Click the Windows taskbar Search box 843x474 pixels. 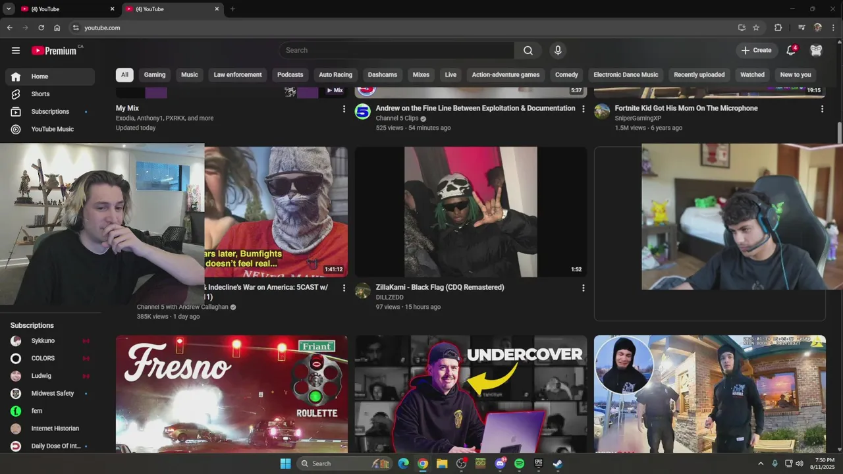coord(344,463)
